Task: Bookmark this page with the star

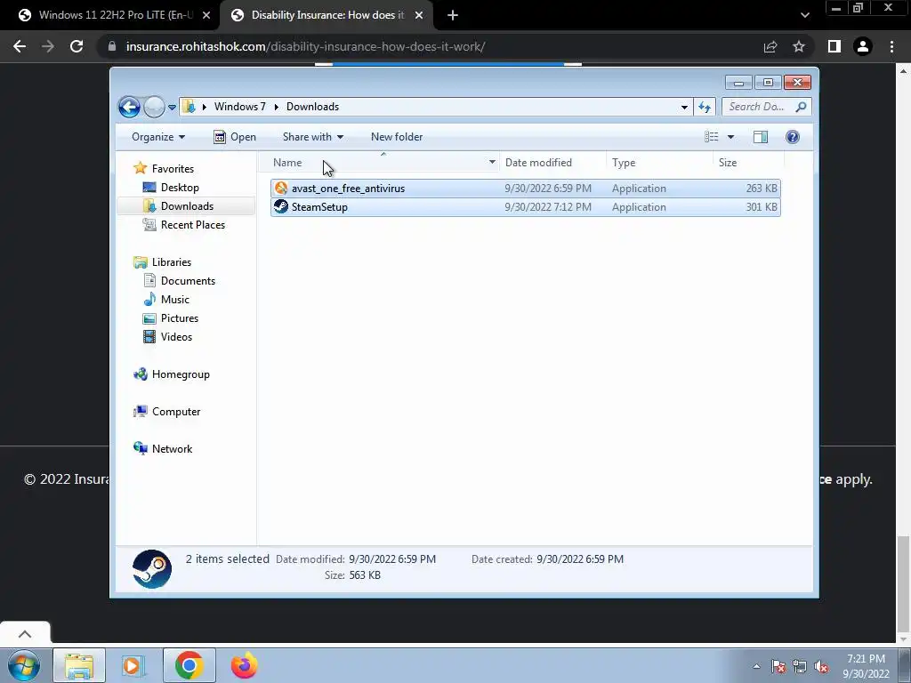Action: coord(799,46)
